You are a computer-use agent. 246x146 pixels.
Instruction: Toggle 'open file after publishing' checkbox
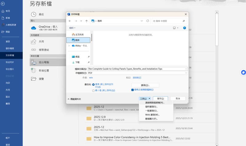[133, 90]
